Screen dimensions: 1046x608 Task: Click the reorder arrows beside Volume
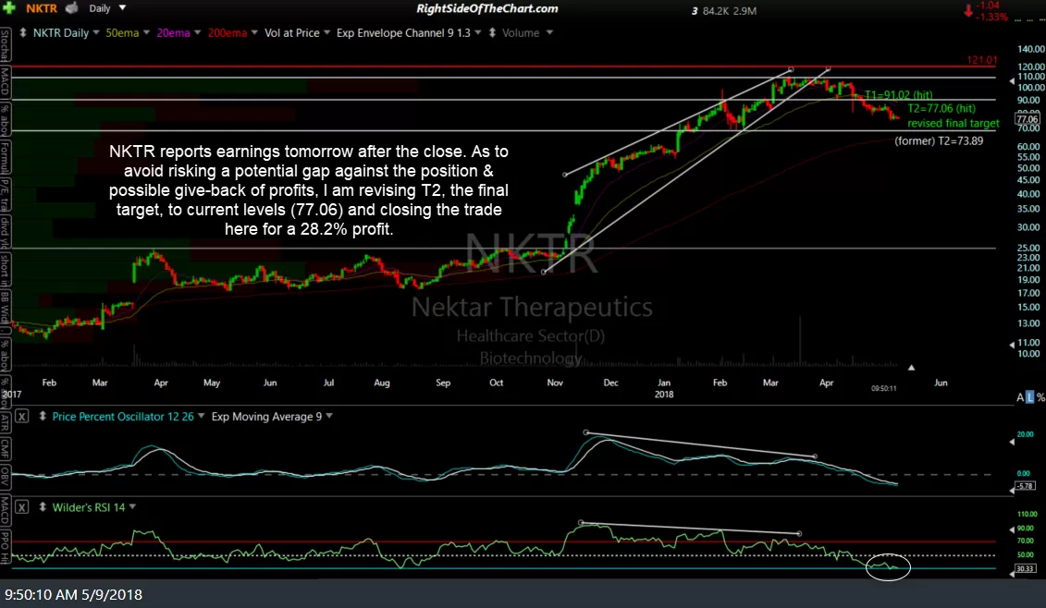coord(492,32)
